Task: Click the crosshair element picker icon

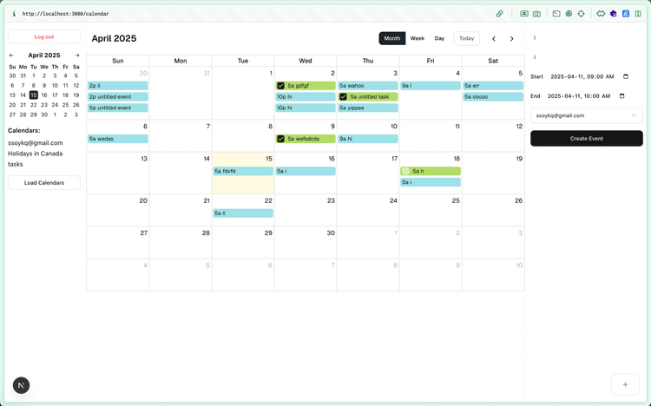Action: click(581, 14)
